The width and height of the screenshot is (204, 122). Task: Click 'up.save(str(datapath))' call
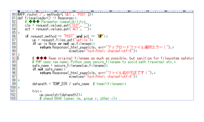pos(60,95)
